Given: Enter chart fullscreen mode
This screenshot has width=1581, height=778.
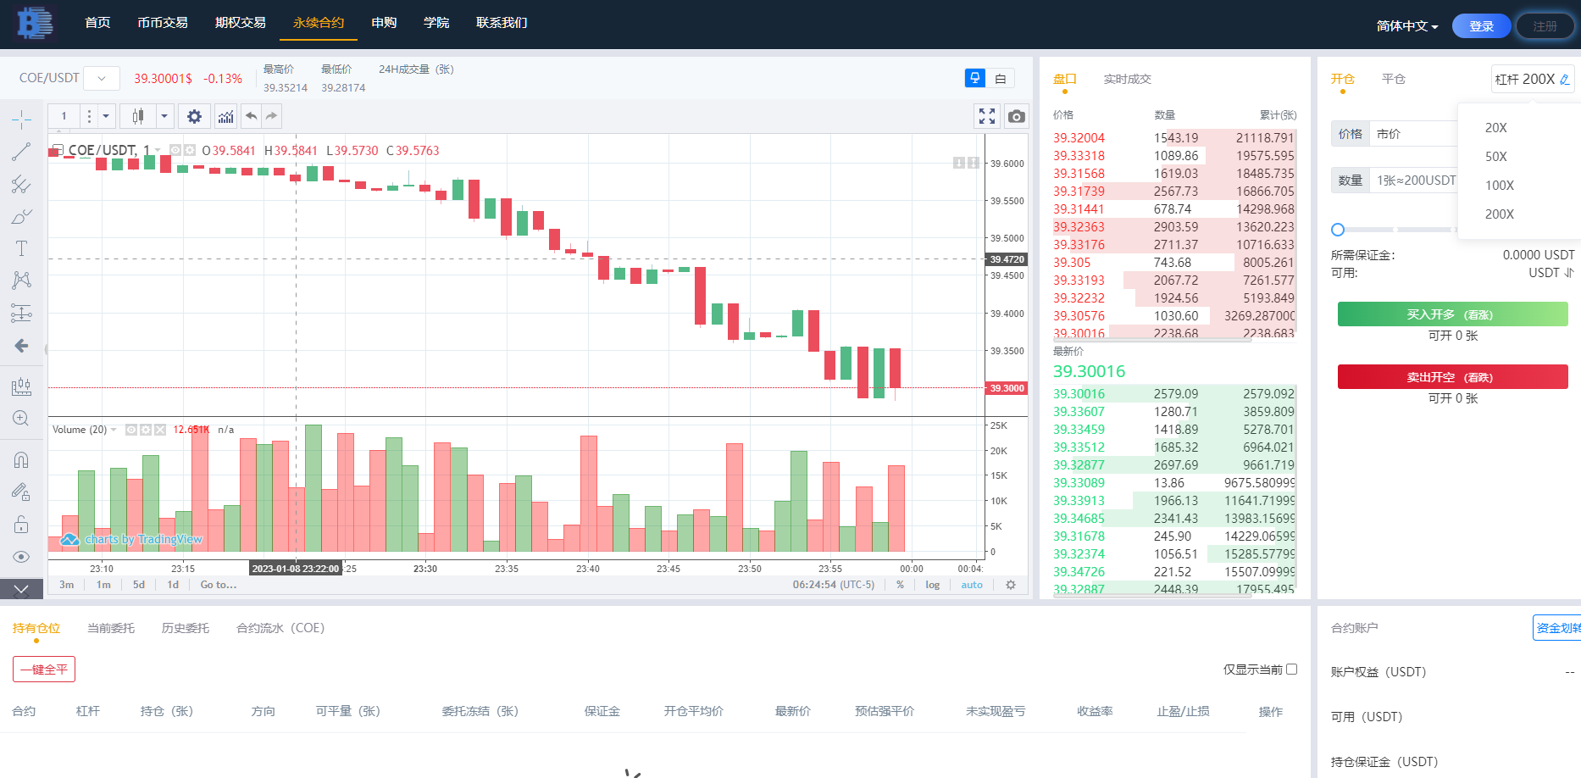Looking at the screenshot, I should click(987, 116).
